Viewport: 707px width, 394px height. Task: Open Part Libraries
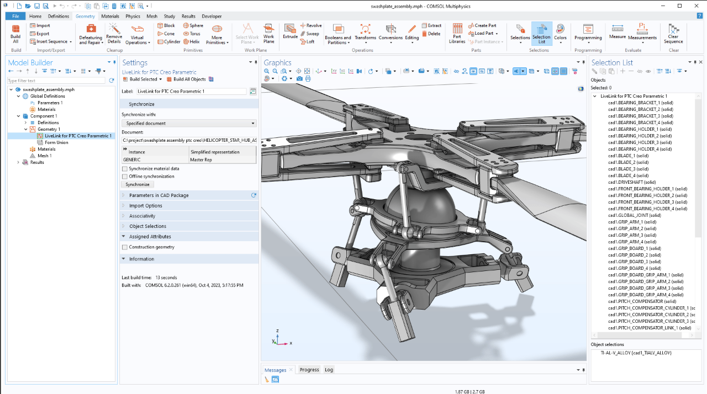click(457, 34)
